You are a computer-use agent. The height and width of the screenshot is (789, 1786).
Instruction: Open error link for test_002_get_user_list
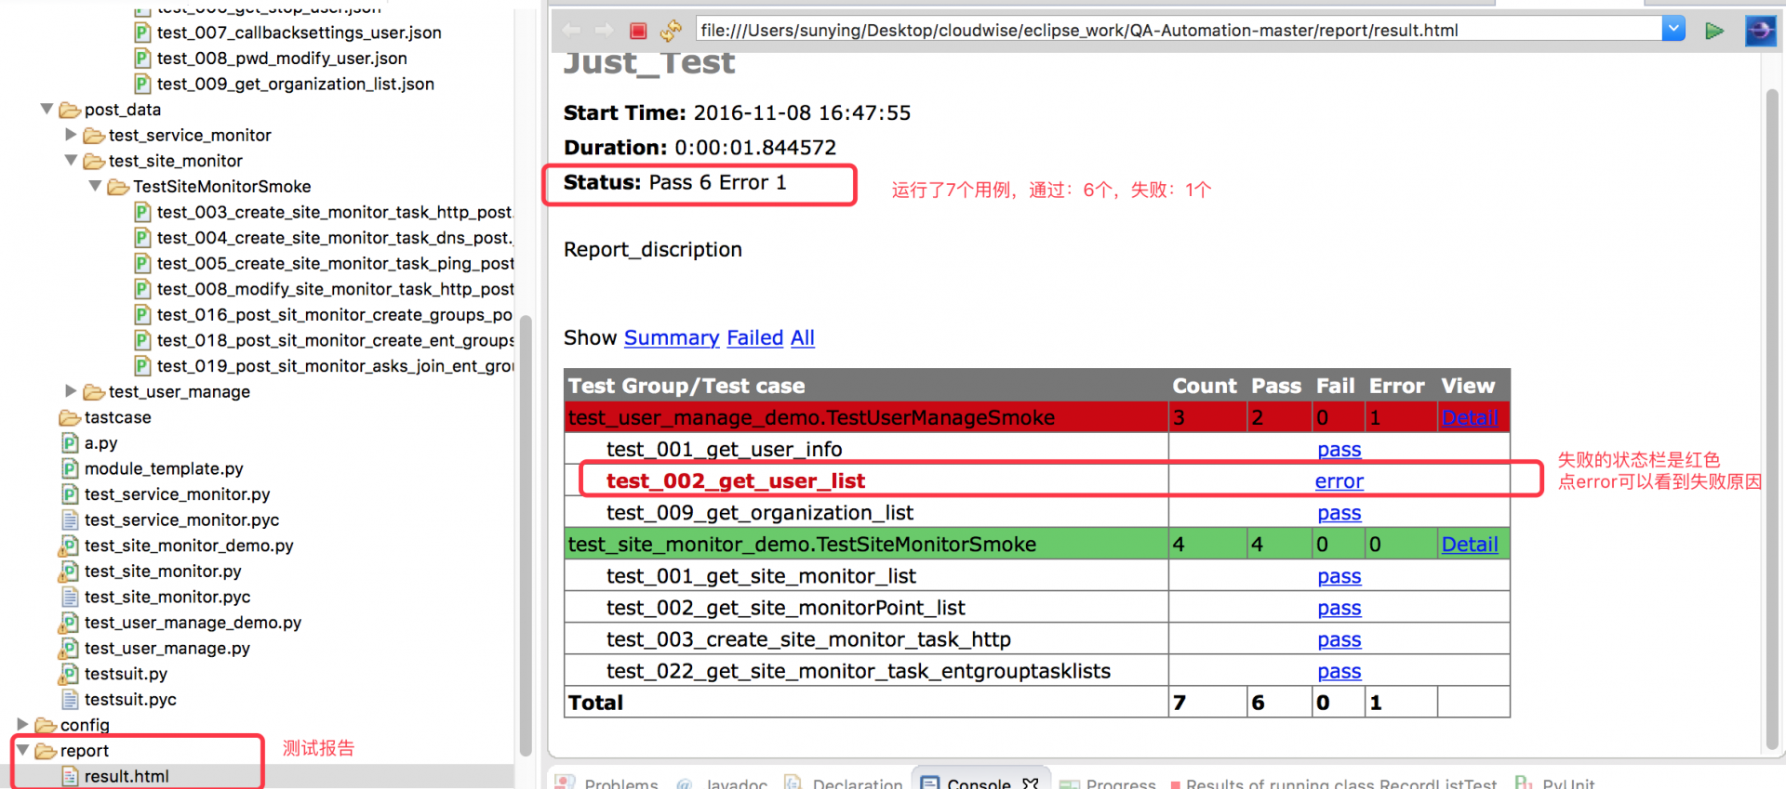click(1339, 481)
